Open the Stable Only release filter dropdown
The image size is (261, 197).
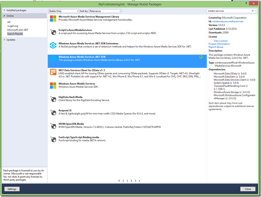tap(64, 11)
